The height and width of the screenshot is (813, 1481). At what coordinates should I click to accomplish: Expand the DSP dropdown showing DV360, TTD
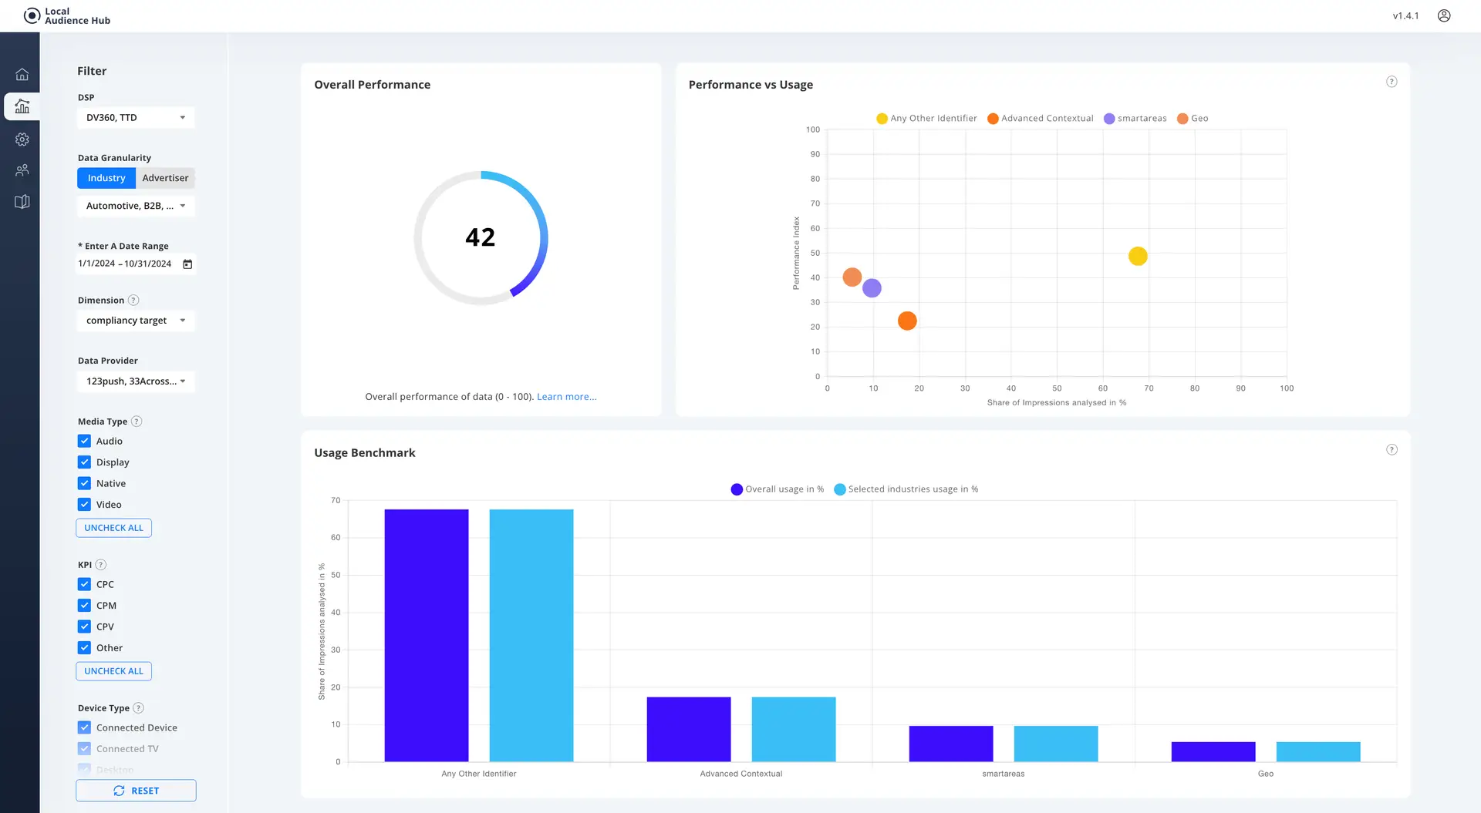[136, 118]
